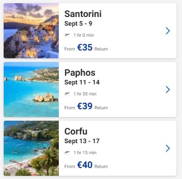Click the airplane icon on Paphos card

tap(67, 94)
